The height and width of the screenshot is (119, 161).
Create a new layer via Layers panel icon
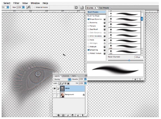(x=78, y=115)
